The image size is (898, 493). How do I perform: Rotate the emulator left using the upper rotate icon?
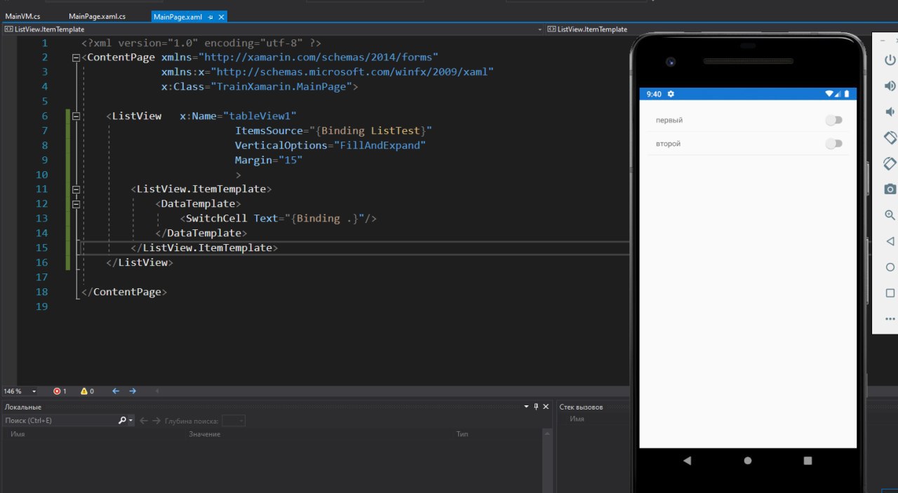point(890,137)
